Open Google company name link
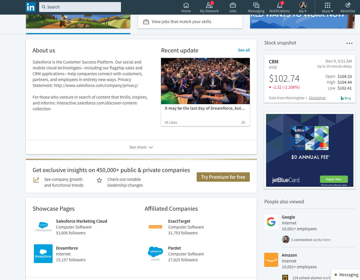This screenshot has height=280, width=360. [288, 217]
